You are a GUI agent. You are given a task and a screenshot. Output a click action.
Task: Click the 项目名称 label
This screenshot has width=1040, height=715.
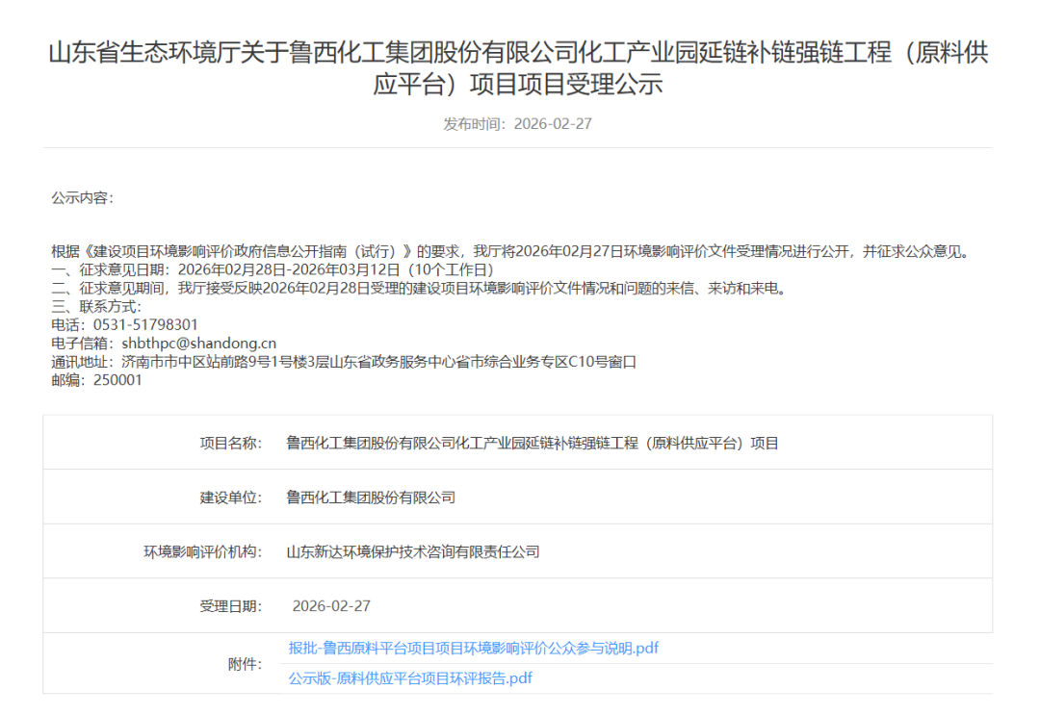coord(231,444)
